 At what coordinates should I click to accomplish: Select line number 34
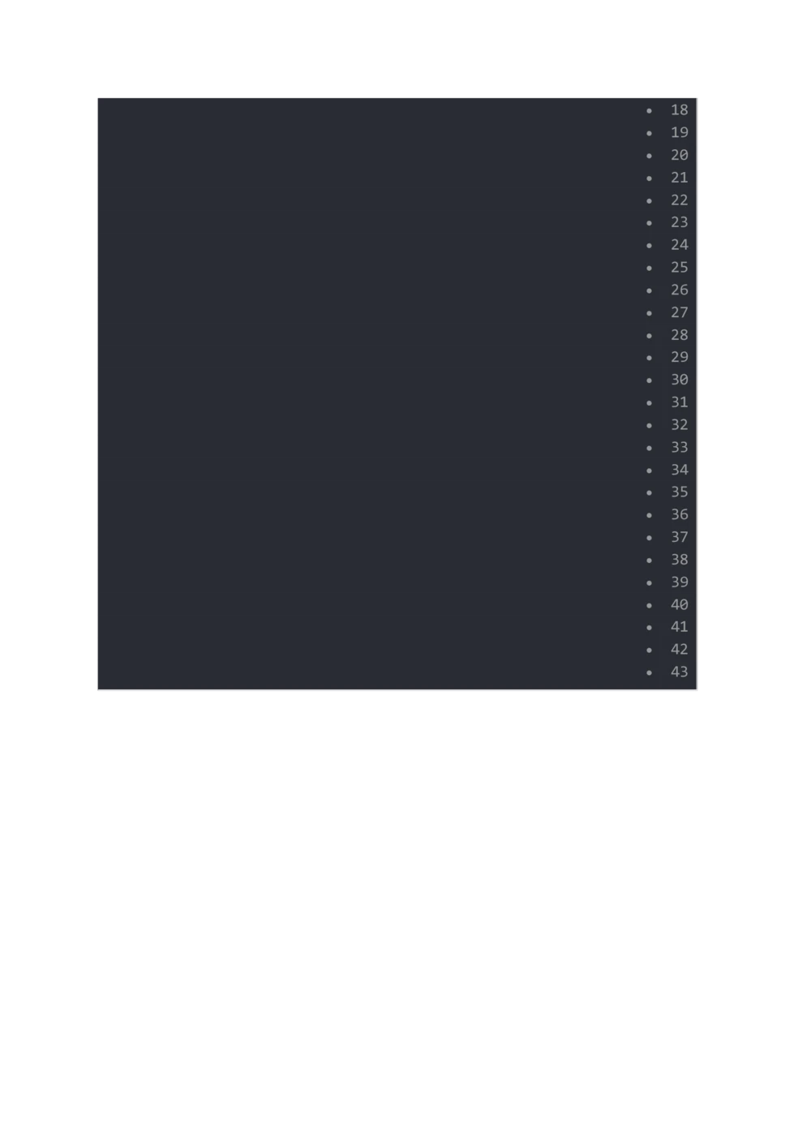tap(679, 470)
